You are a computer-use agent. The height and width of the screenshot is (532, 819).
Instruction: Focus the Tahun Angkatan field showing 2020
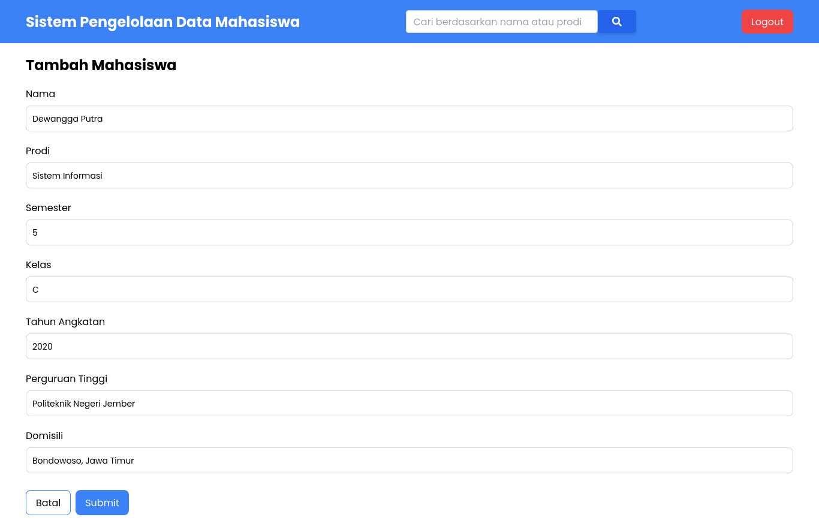tap(409, 347)
